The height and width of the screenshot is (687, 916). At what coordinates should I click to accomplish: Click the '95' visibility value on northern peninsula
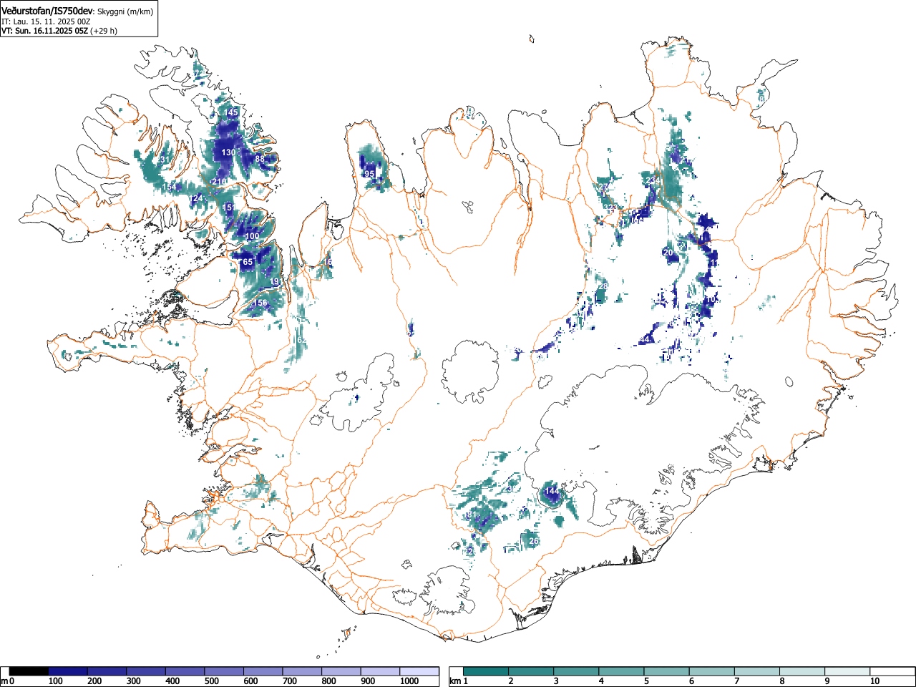pos(369,174)
